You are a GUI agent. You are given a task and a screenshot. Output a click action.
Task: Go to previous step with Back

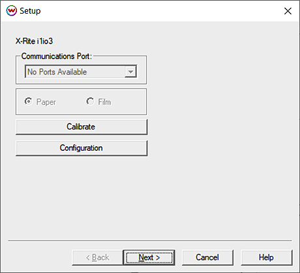pyautogui.click(x=97, y=257)
